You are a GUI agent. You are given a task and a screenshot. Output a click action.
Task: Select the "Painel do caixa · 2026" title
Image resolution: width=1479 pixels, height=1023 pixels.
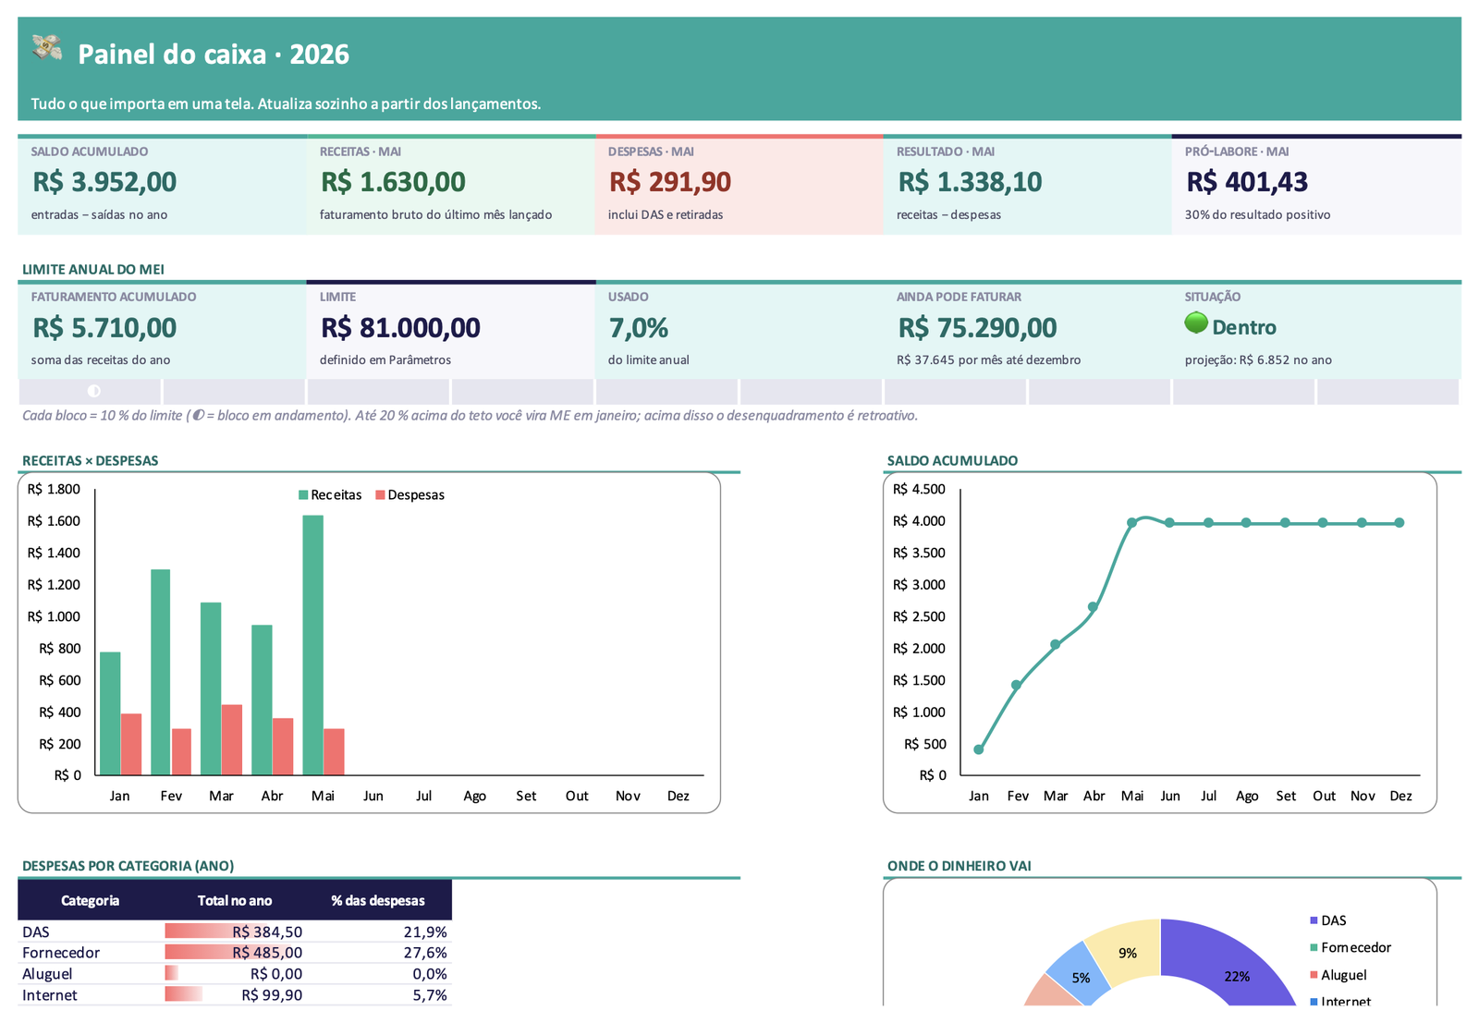tap(214, 55)
